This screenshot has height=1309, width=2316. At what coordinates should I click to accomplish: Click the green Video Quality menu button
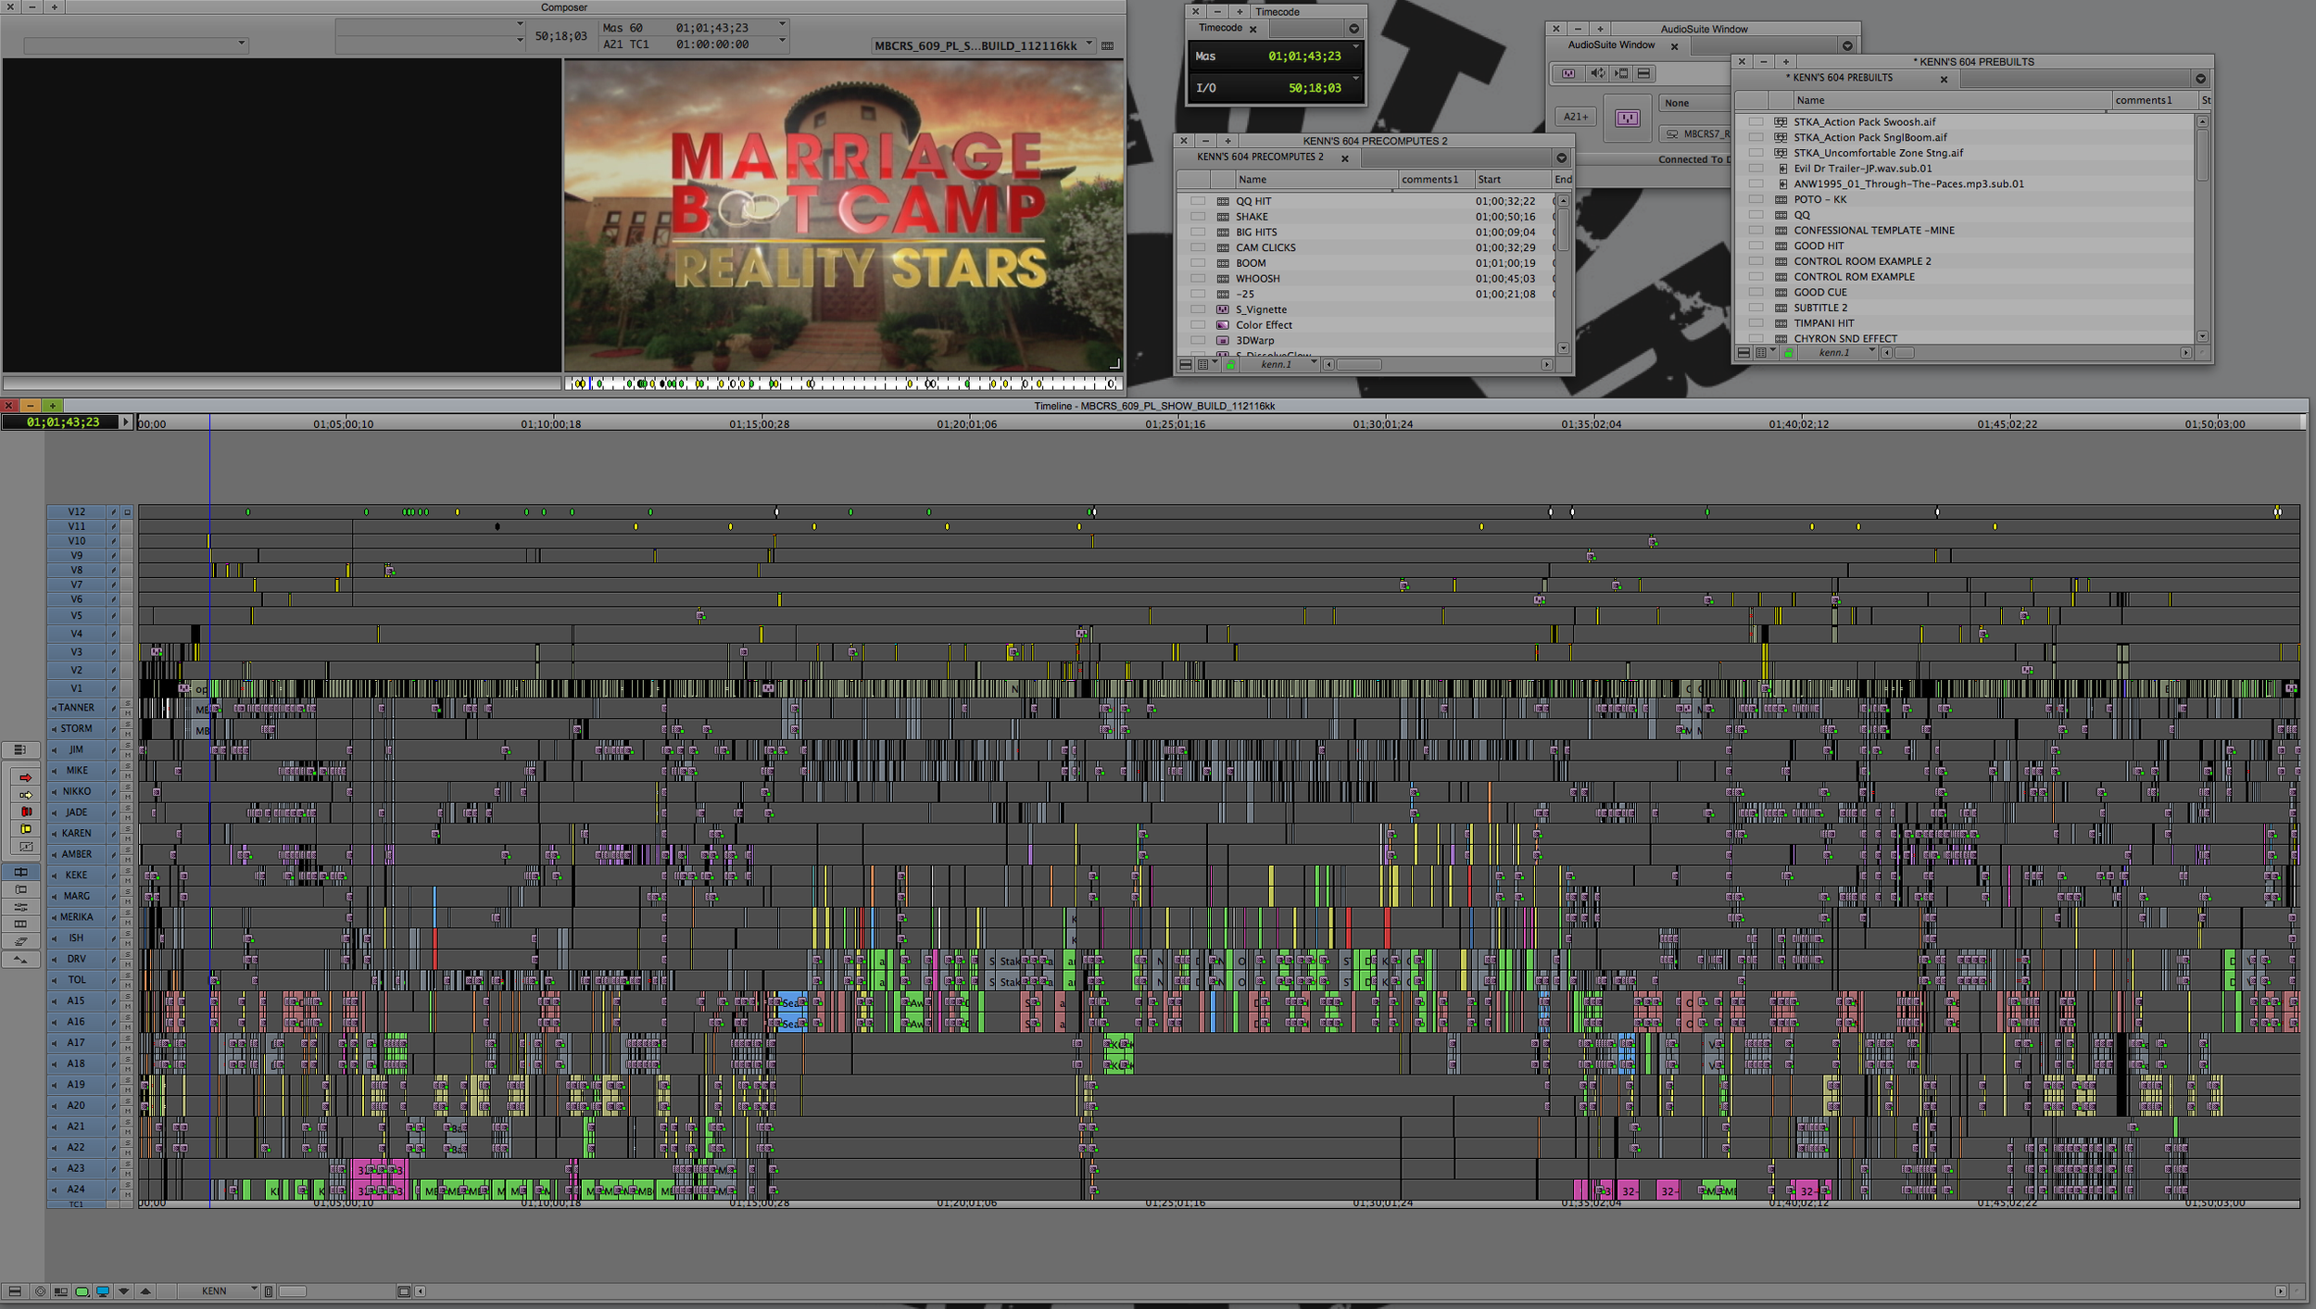[x=82, y=1291]
